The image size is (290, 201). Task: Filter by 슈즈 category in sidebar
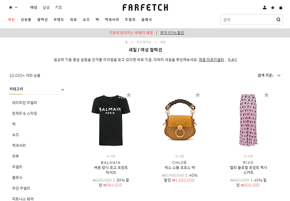pos(16,135)
